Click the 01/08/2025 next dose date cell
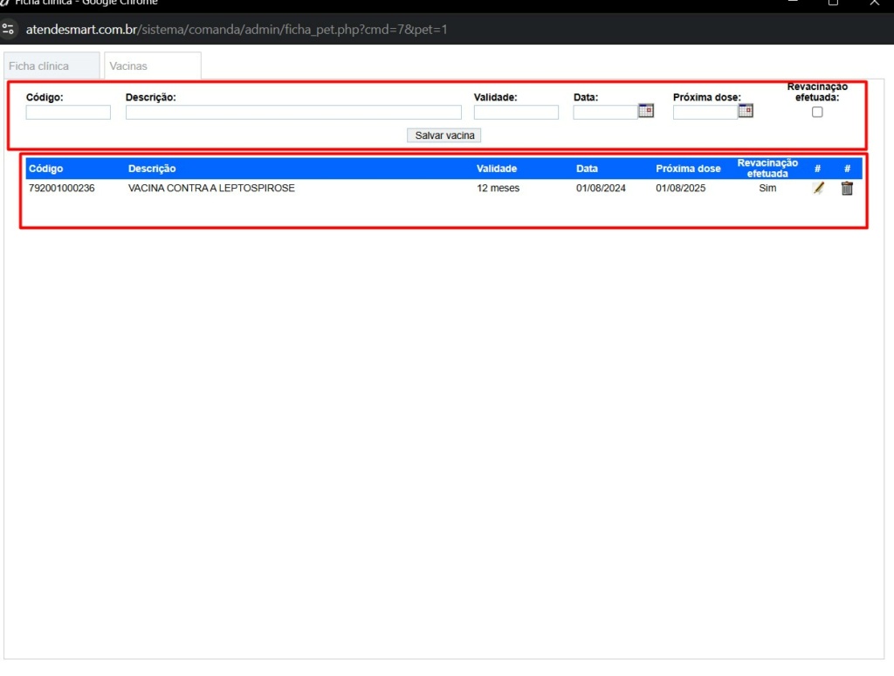 click(x=681, y=188)
